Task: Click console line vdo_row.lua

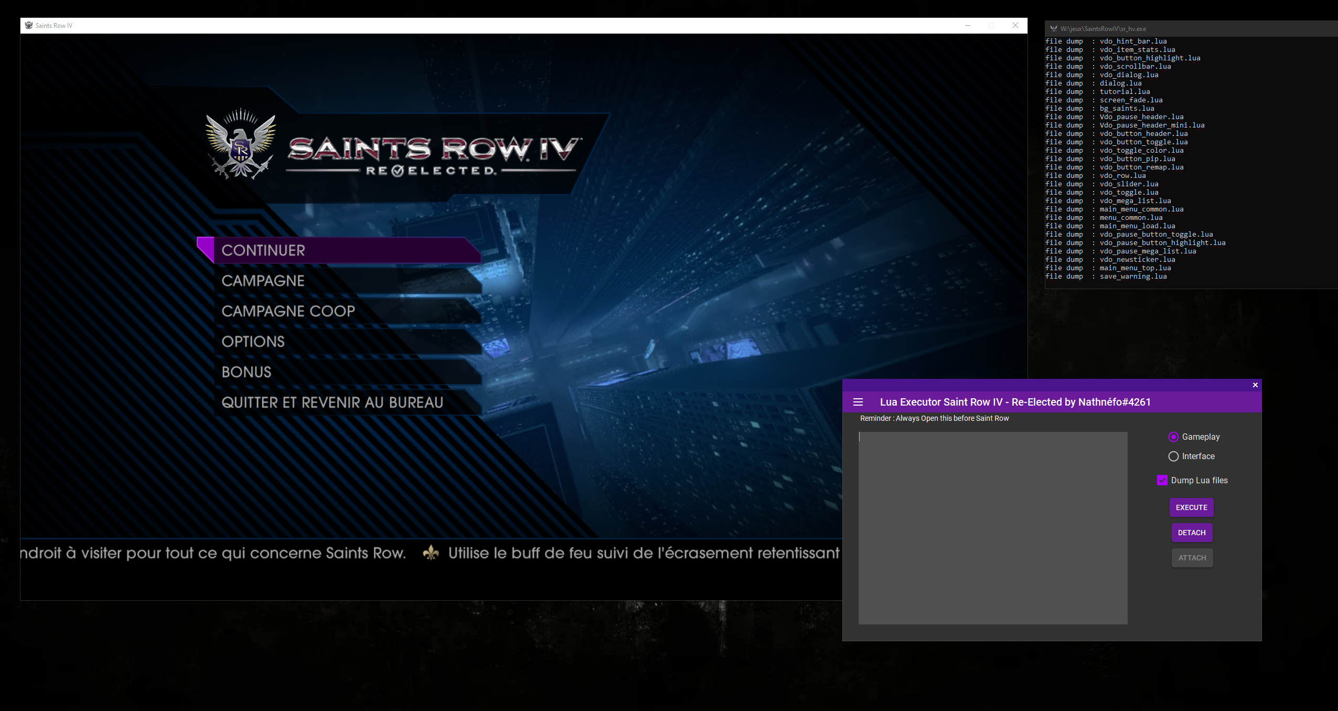Action: (x=1096, y=176)
